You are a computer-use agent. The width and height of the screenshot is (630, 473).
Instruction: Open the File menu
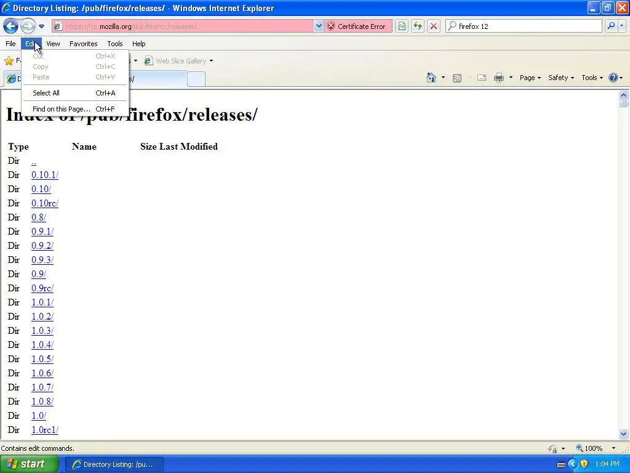pos(11,44)
